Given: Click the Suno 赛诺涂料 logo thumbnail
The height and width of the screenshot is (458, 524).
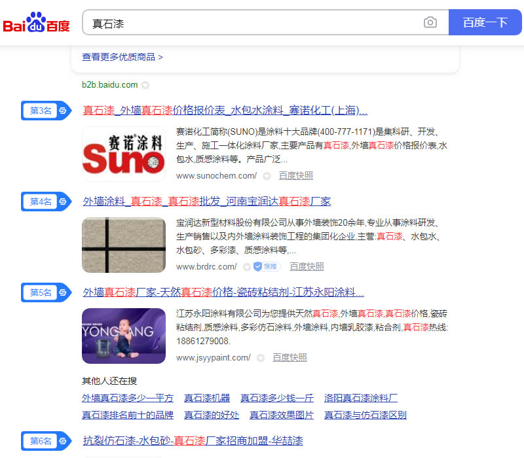Looking at the screenshot, I should click(124, 154).
